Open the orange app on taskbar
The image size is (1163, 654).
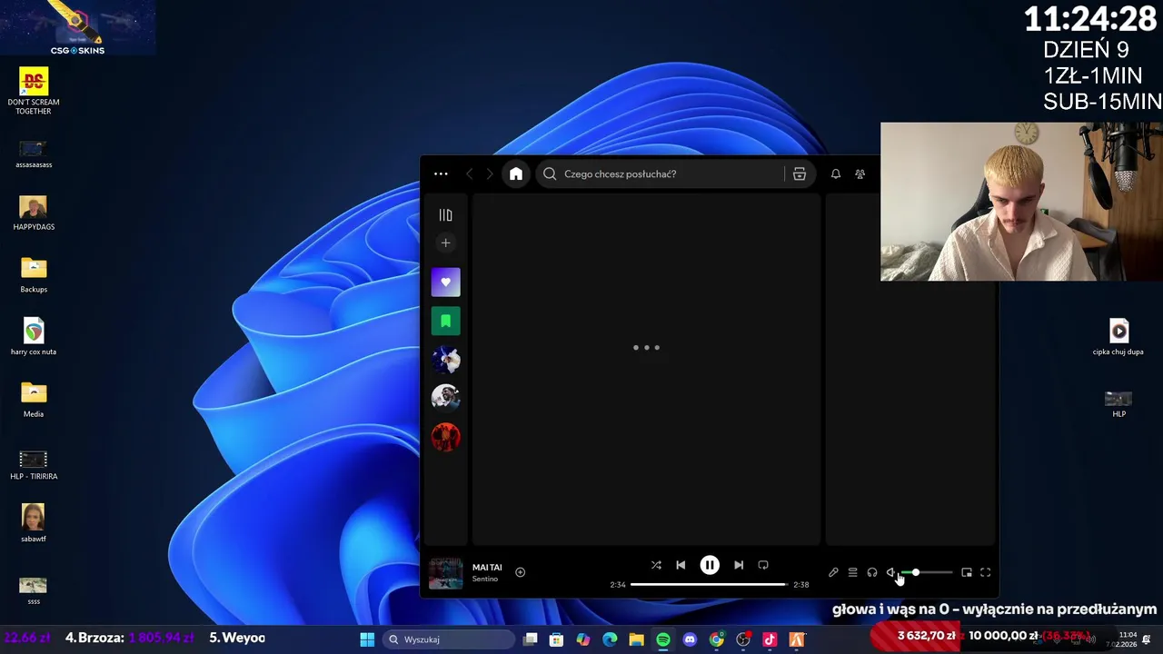click(797, 639)
